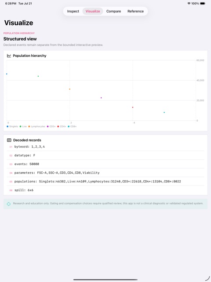
Task: Click the CD3+ legend color dot
Action: (x=48, y=126)
